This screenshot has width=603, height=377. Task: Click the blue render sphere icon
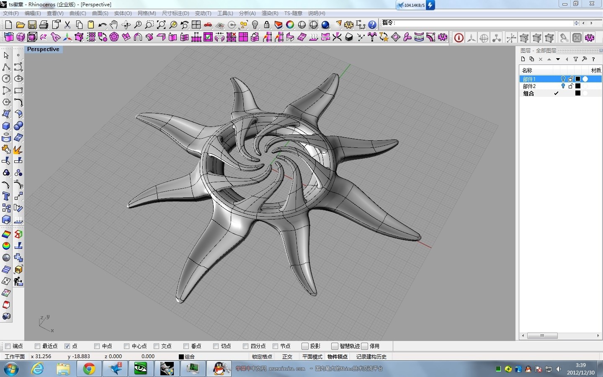(x=325, y=25)
